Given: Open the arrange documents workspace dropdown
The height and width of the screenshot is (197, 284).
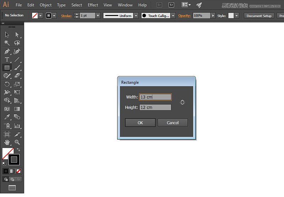Looking at the screenshot, I should (186, 5).
